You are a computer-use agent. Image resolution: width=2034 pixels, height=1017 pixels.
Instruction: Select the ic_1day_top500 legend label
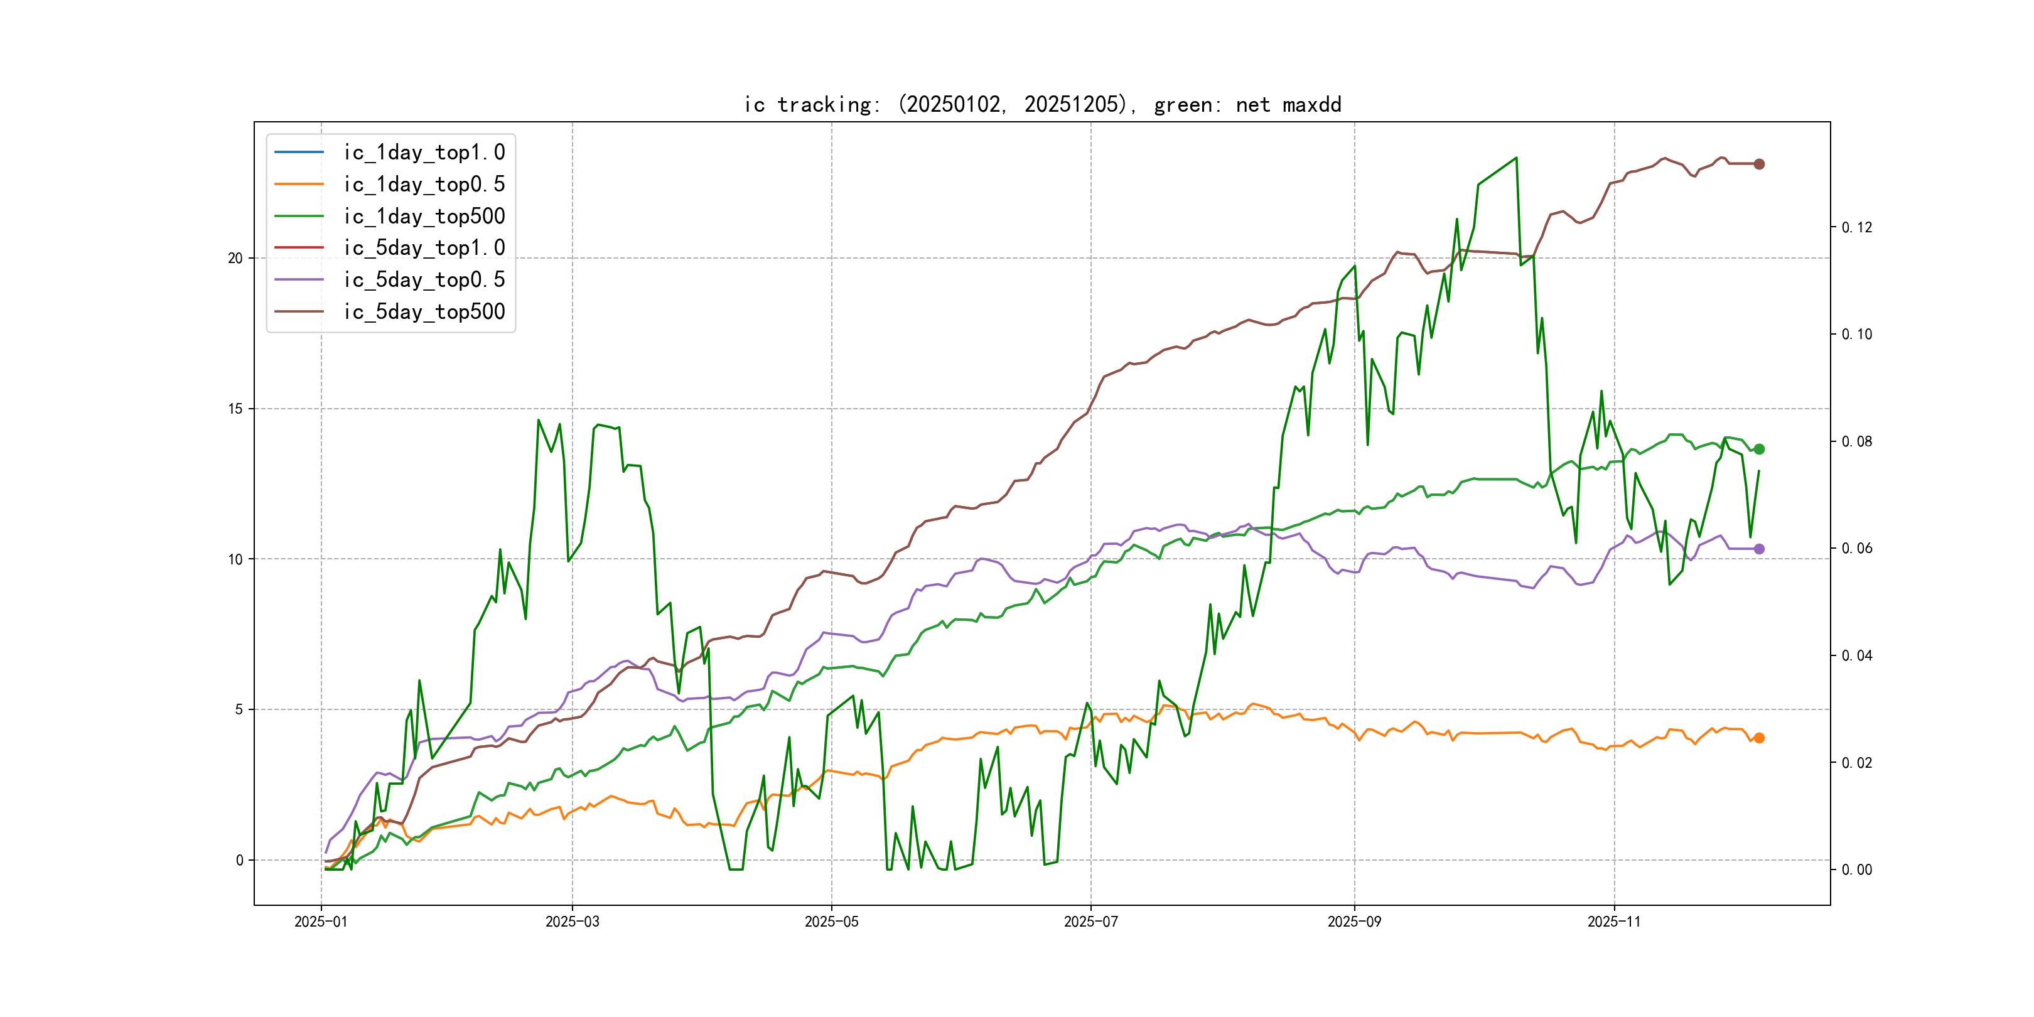click(424, 215)
